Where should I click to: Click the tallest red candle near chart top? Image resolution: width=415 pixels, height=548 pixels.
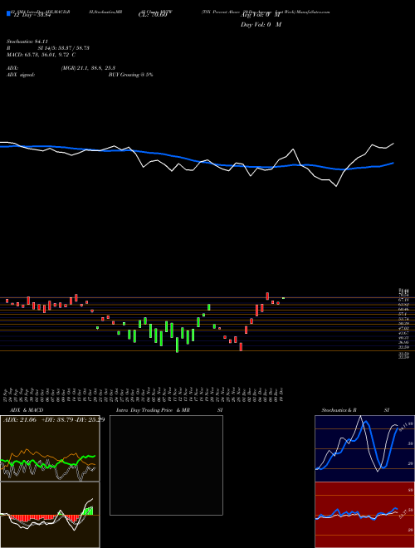point(267,296)
